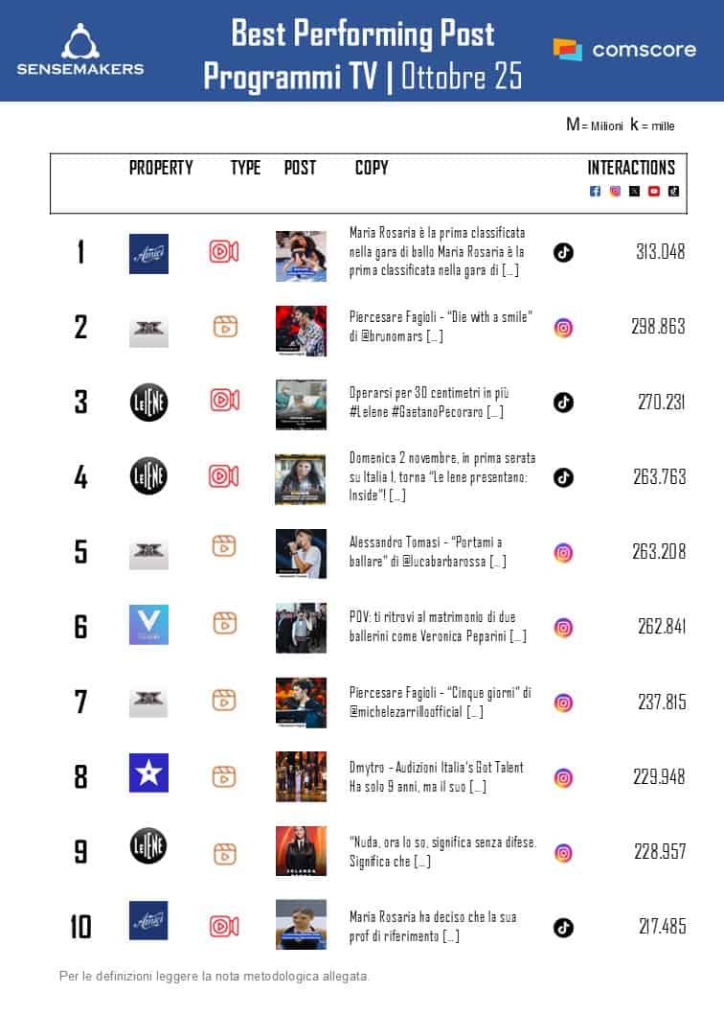Screen dimensions: 724x1014
Task: Click the "Operarsi per 30 centimetri" post text
Action: [x=426, y=403]
